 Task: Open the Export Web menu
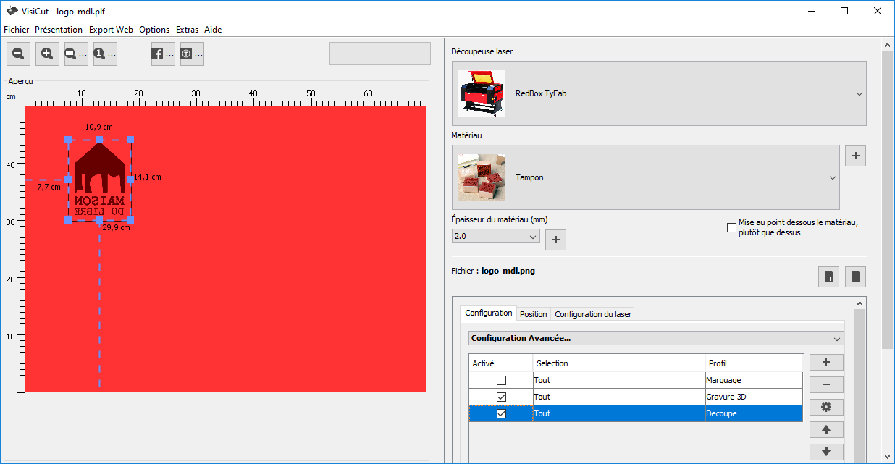pos(111,30)
